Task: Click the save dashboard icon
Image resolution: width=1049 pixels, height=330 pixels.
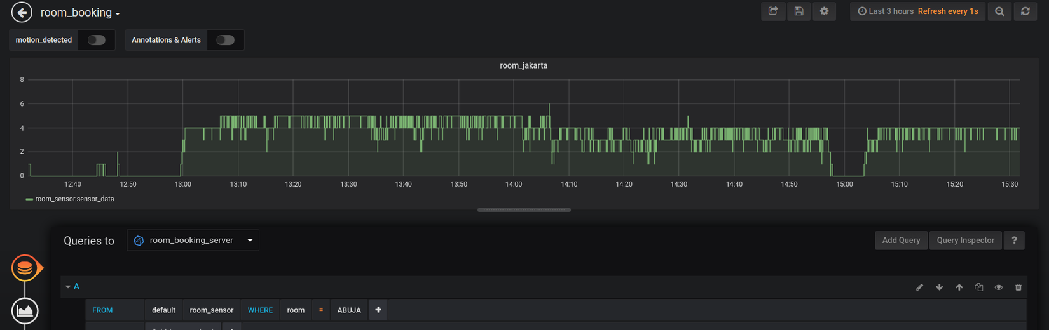Action: pos(799,11)
